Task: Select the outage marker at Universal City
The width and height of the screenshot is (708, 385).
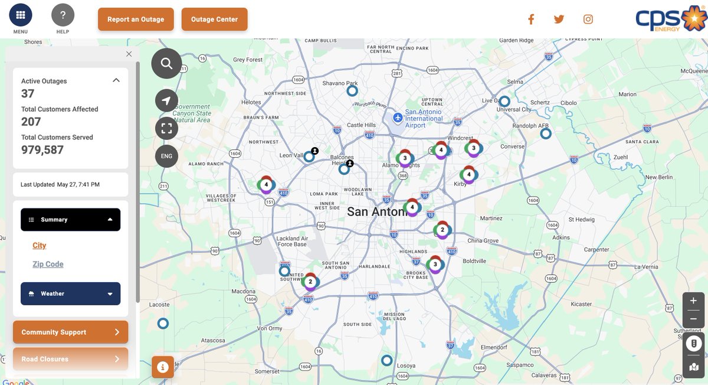Action: [x=504, y=102]
